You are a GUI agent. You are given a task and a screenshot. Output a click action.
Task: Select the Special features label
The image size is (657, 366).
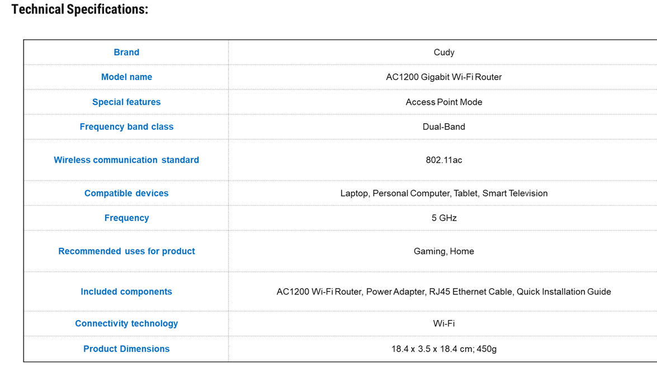126,102
